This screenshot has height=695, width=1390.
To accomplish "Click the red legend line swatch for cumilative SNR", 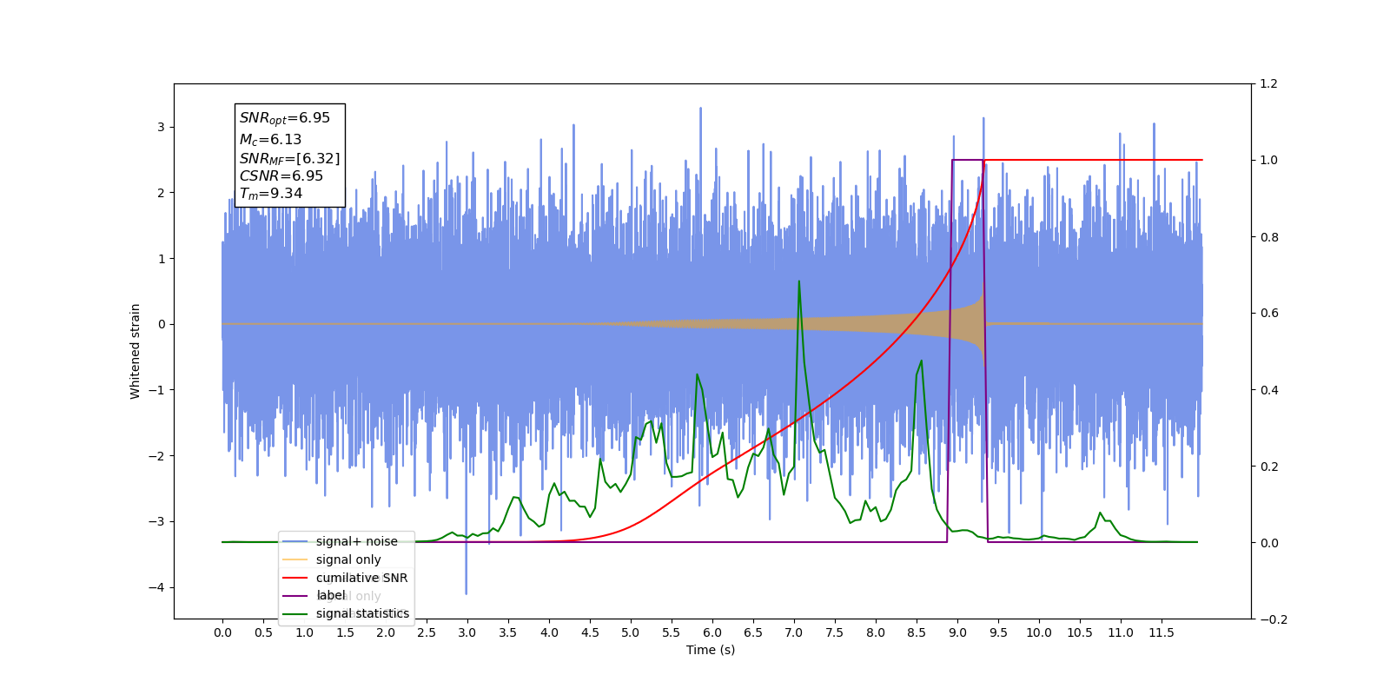I will [295, 578].
